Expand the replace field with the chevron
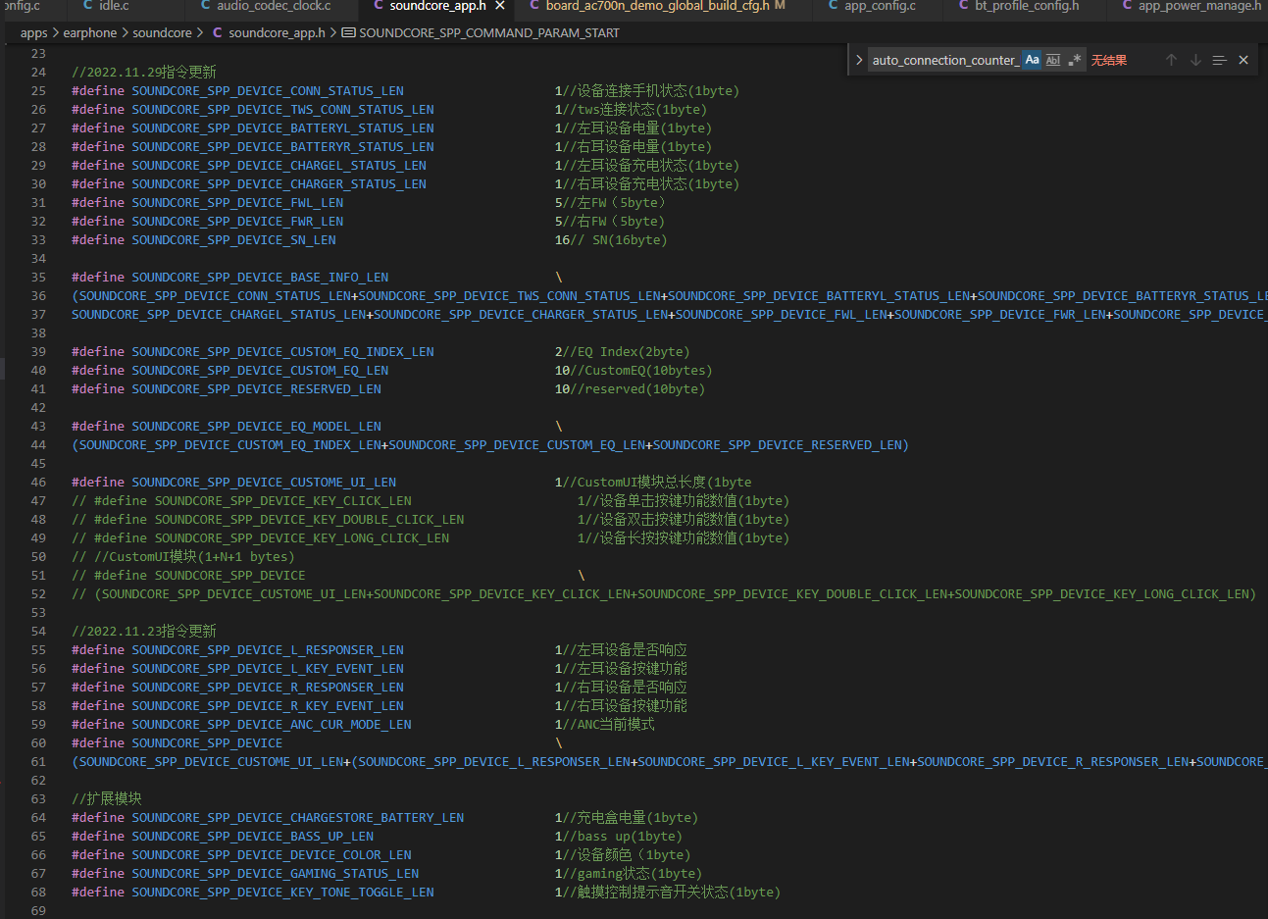 [x=859, y=60]
